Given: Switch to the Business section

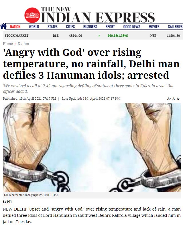Looking at the screenshot, I should (x=90, y=27).
